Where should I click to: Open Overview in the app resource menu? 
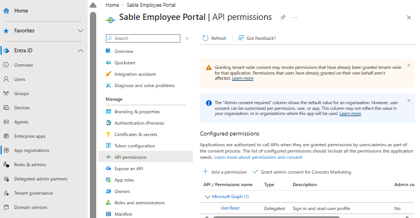click(x=123, y=51)
